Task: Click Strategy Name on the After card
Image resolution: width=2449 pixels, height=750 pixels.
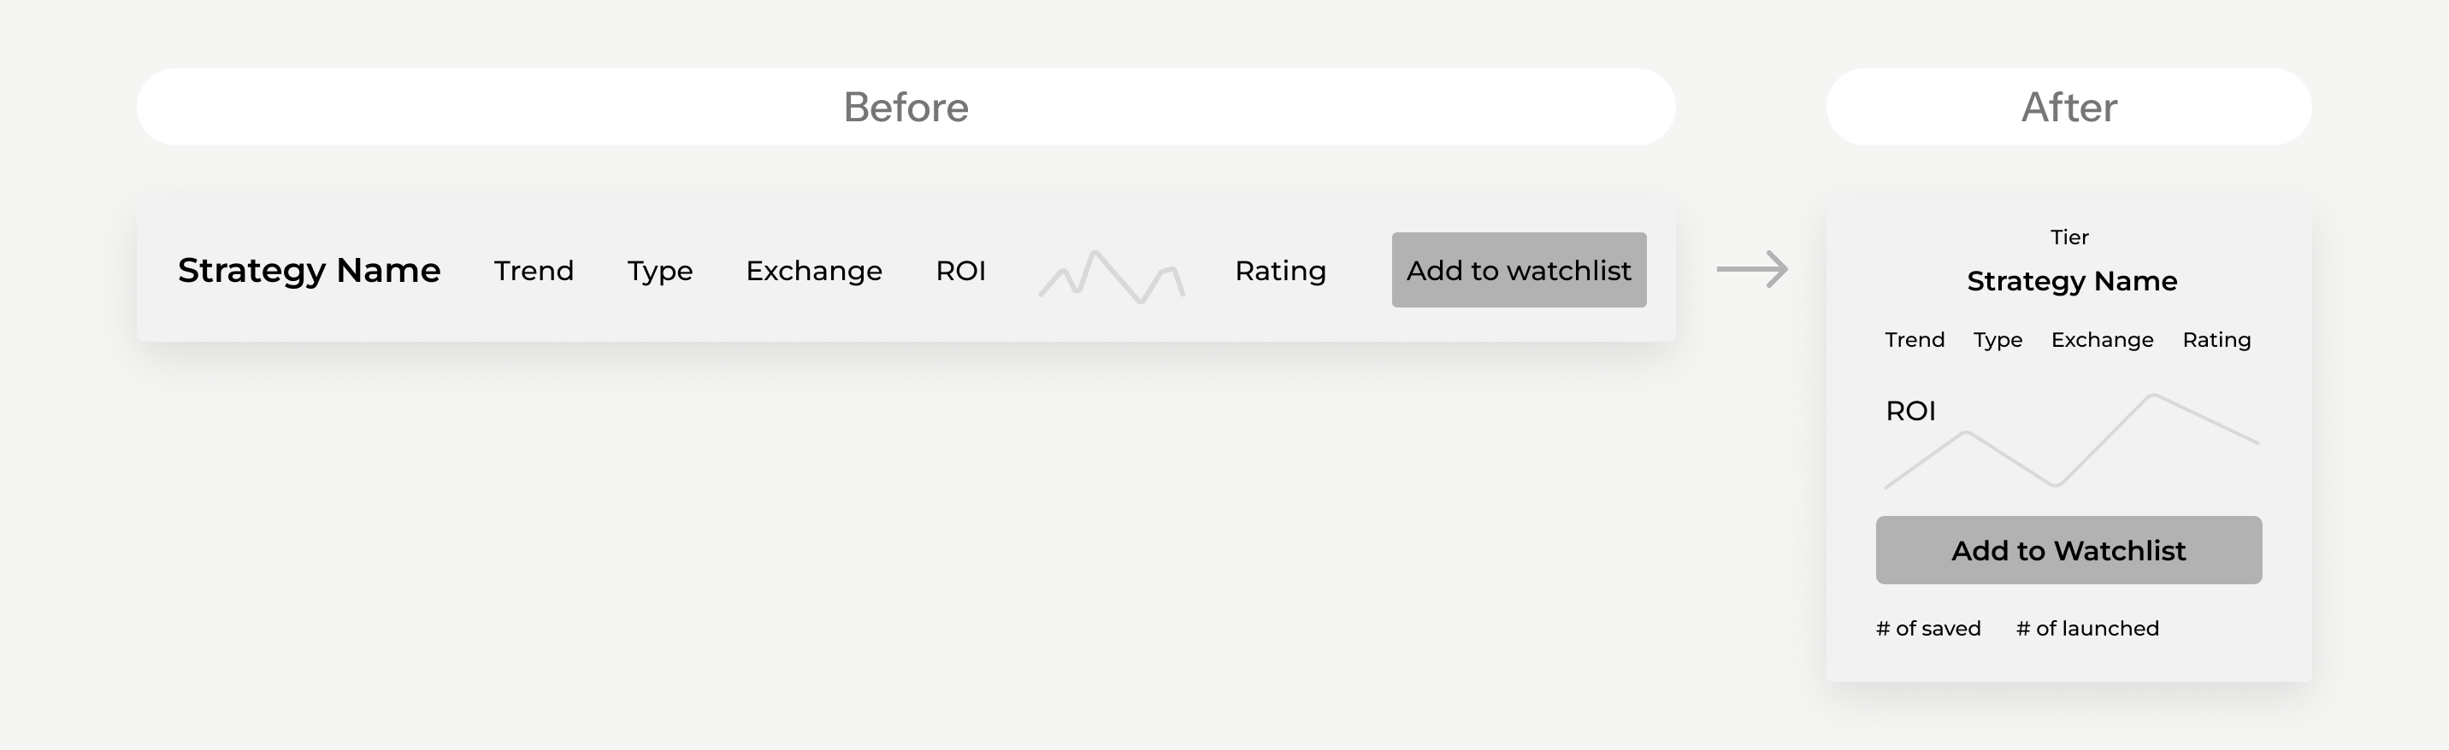Action: [2072, 281]
